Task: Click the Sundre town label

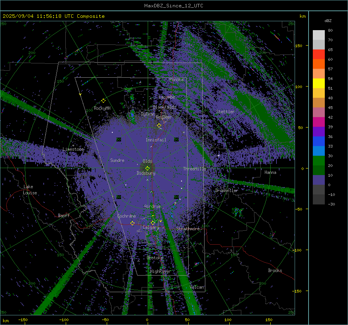Action: point(117,160)
